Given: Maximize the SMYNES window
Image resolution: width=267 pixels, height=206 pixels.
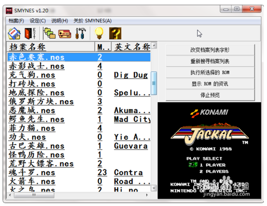Looking at the screenshot, I should point(237,9).
